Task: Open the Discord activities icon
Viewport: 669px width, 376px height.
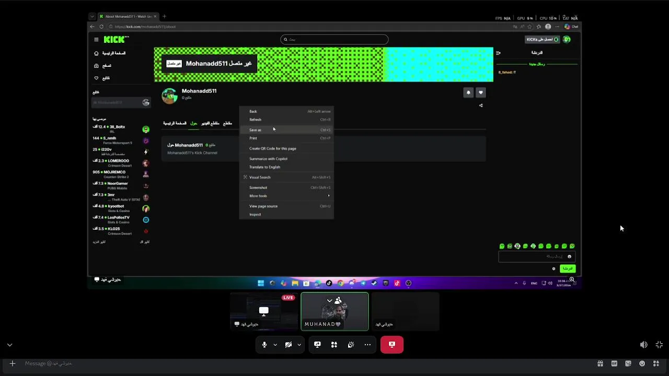Action: [x=334, y=345]
